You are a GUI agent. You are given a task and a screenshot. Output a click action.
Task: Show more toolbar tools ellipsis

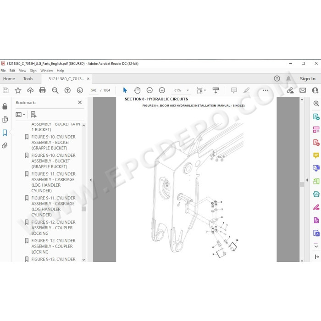point(266,90)
